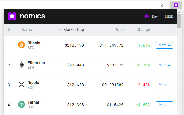Click the popup vertical scrollbar thumb
Image resolution: width=184 pixels, height=115 pixels.
(179, 21)
